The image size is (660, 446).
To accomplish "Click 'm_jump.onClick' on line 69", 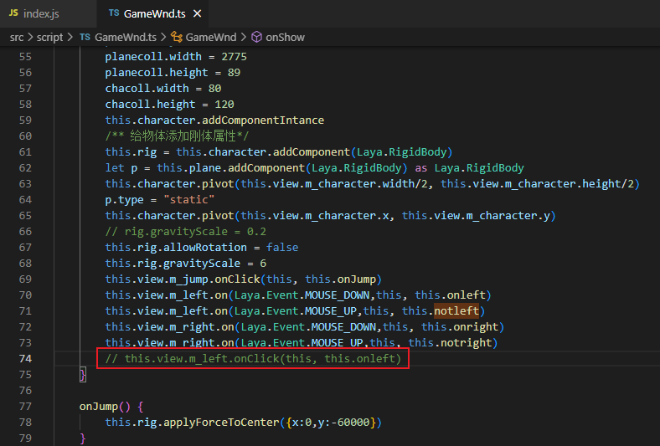I will 214,279.
